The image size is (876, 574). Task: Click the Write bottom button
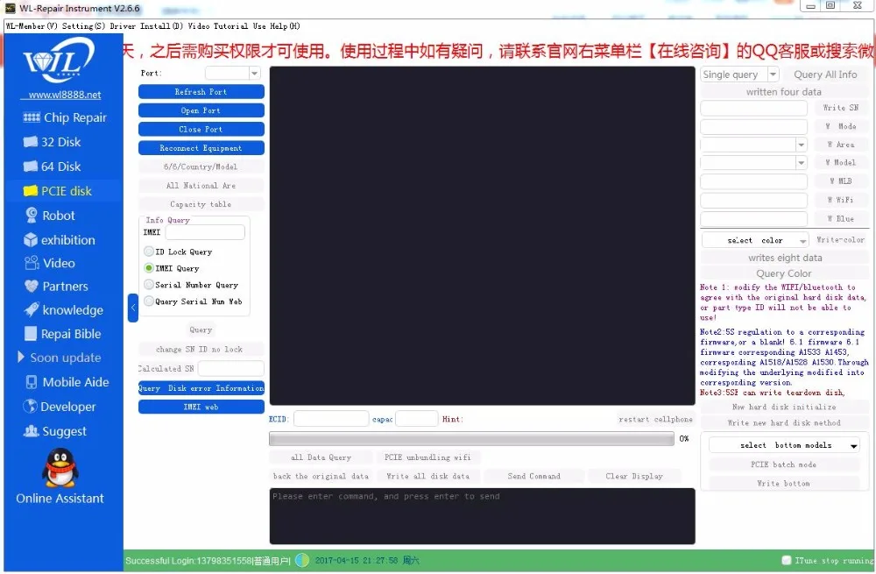784,484
